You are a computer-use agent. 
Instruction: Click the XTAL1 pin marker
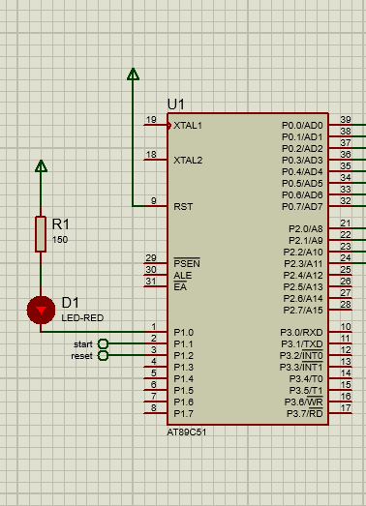[168, 125]
